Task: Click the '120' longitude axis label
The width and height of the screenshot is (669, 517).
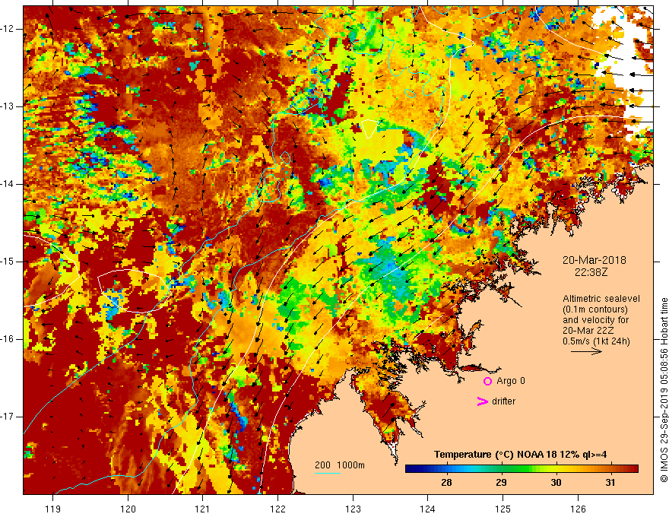Action: [128, 509]
